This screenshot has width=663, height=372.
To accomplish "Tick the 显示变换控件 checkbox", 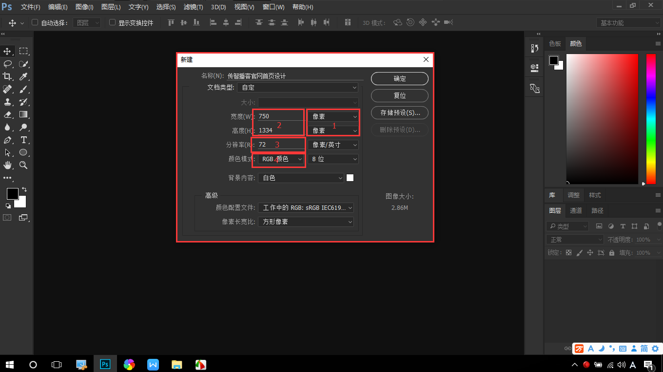I will [112, 22].
